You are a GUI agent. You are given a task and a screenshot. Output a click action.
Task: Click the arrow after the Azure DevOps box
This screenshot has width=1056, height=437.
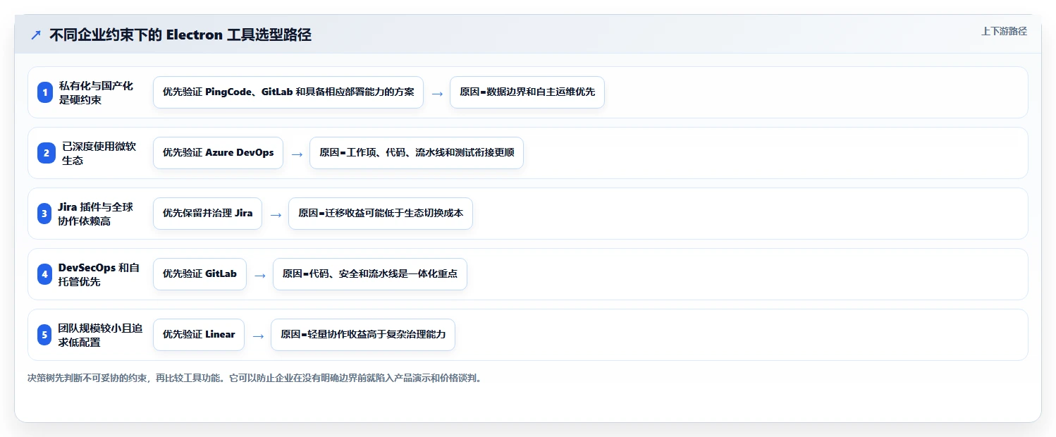tap(297, 154)
